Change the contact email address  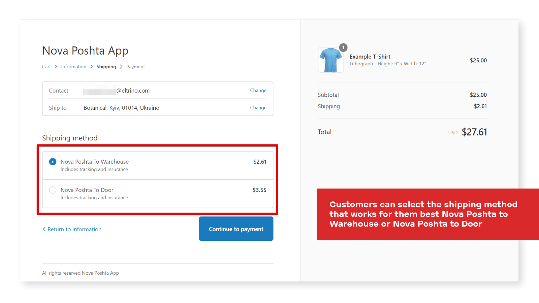[258, 91]
